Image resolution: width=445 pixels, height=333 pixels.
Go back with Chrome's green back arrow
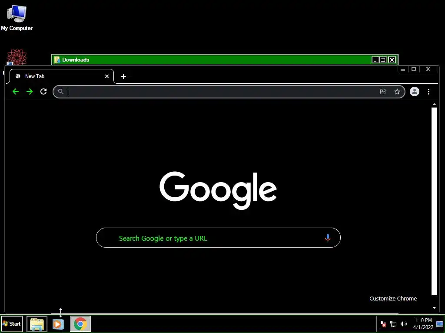16,91
